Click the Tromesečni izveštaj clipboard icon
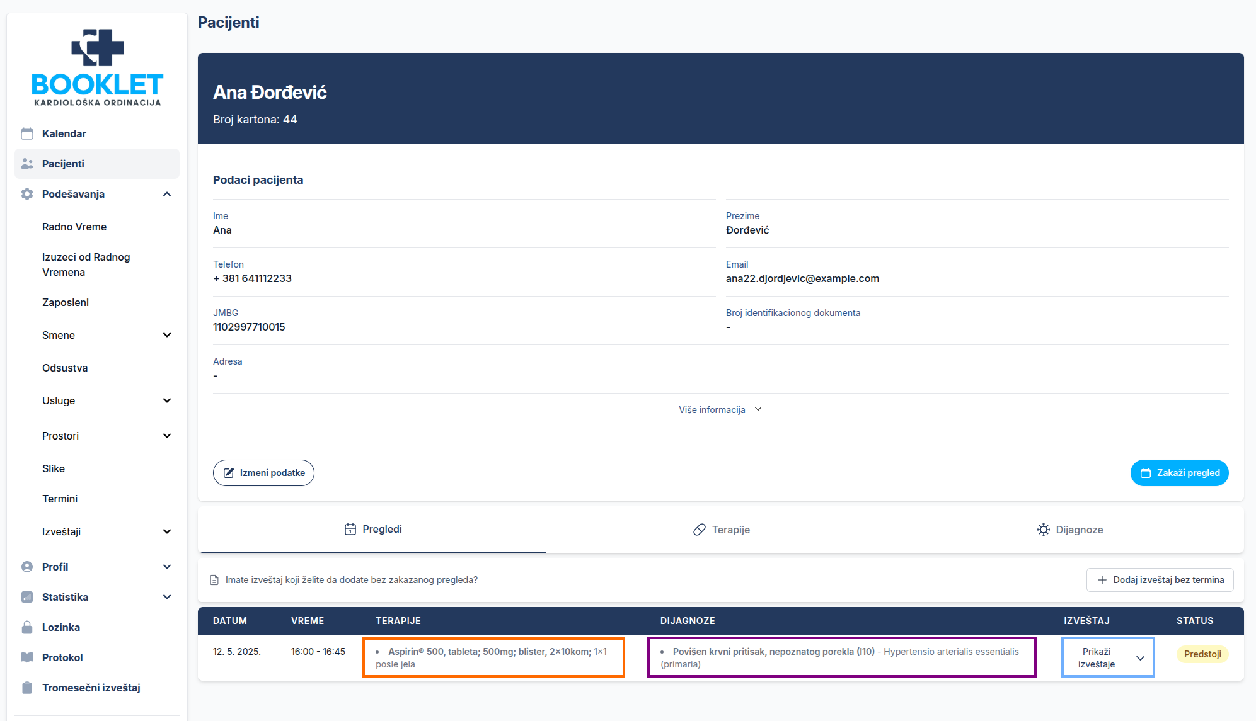Image resolution: width=1256 pixels, height=721 pixels. pyautogui.click(x=27, y=688)
